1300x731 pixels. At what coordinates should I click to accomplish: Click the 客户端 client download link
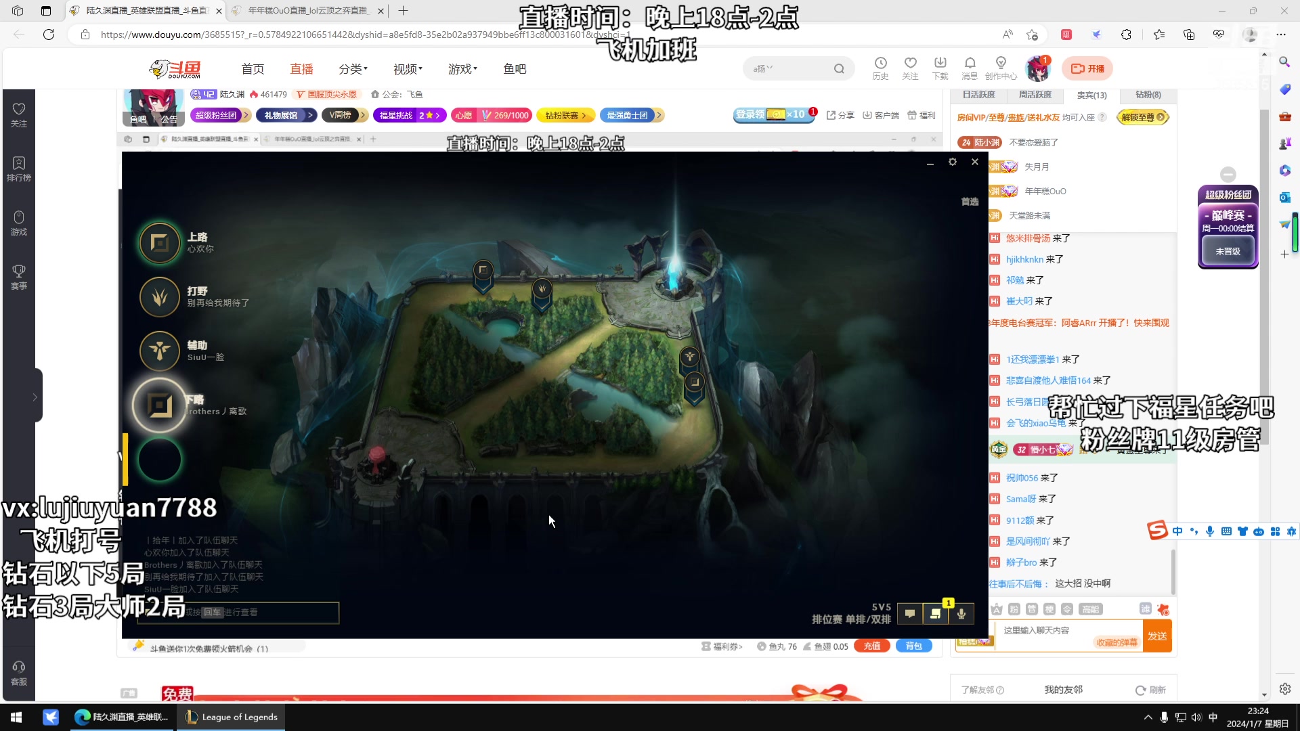(880, 115)
